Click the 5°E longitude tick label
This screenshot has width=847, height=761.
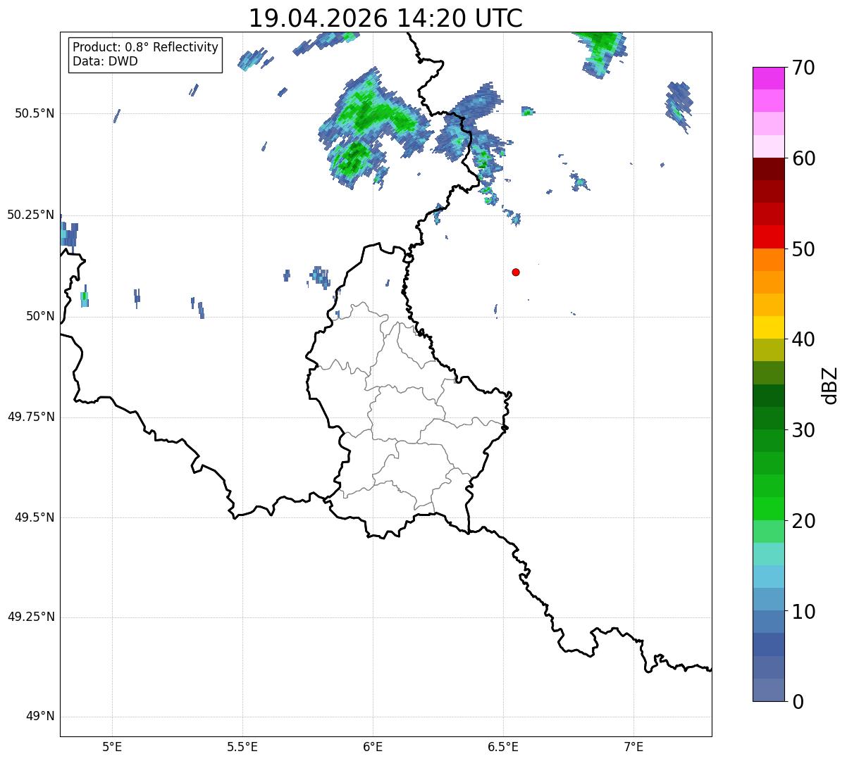pyautogui.click(x=112, y=746)
